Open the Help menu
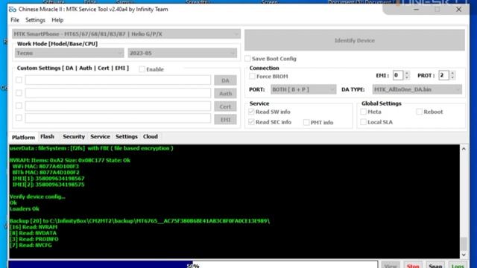This screenshot has width=477, height=268. [57, 20]
